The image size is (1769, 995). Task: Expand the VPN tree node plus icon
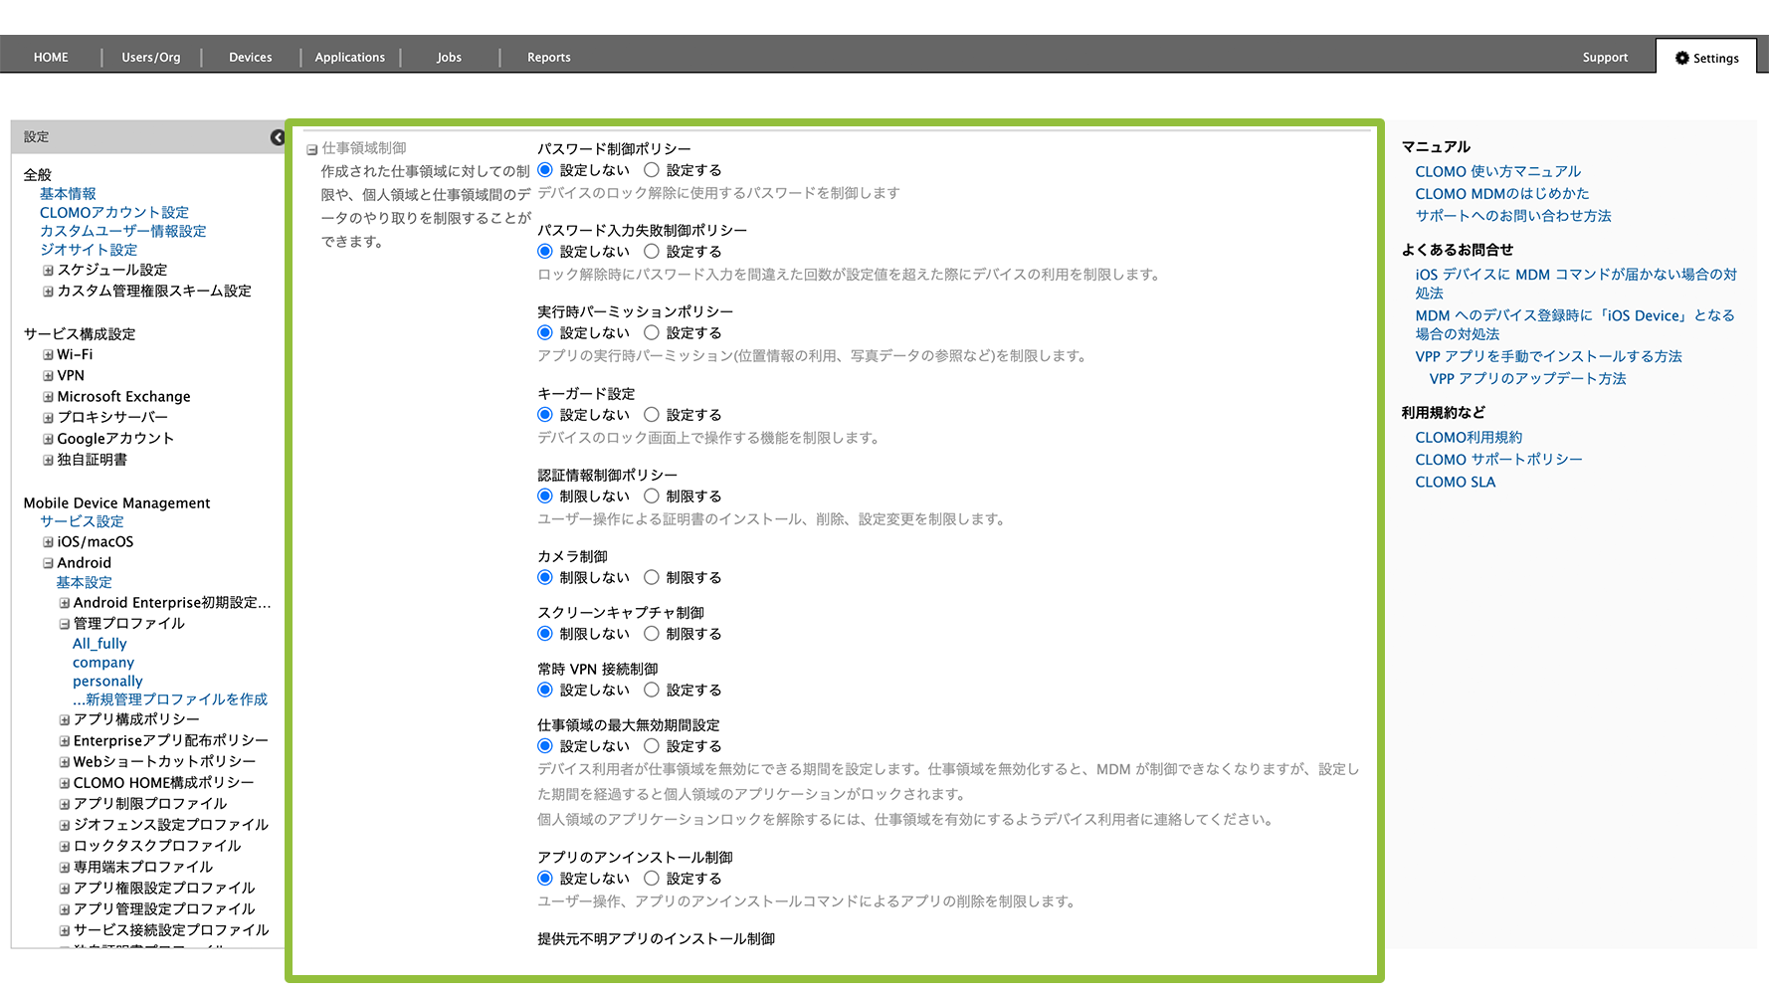[48, 376]
